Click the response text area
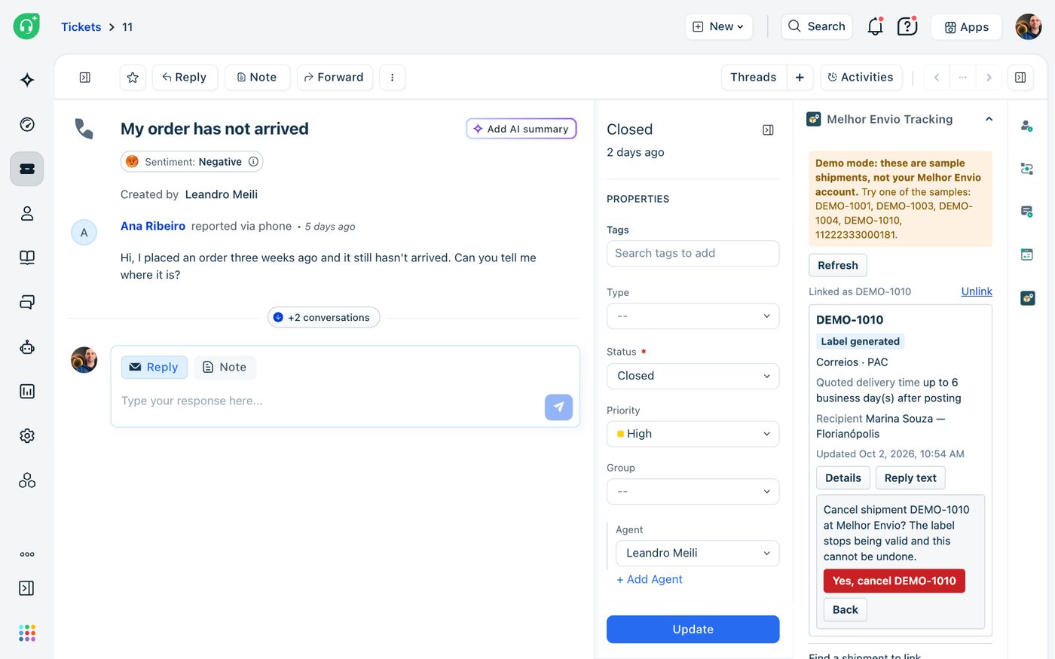1055x659 pixels. (329, 401)
